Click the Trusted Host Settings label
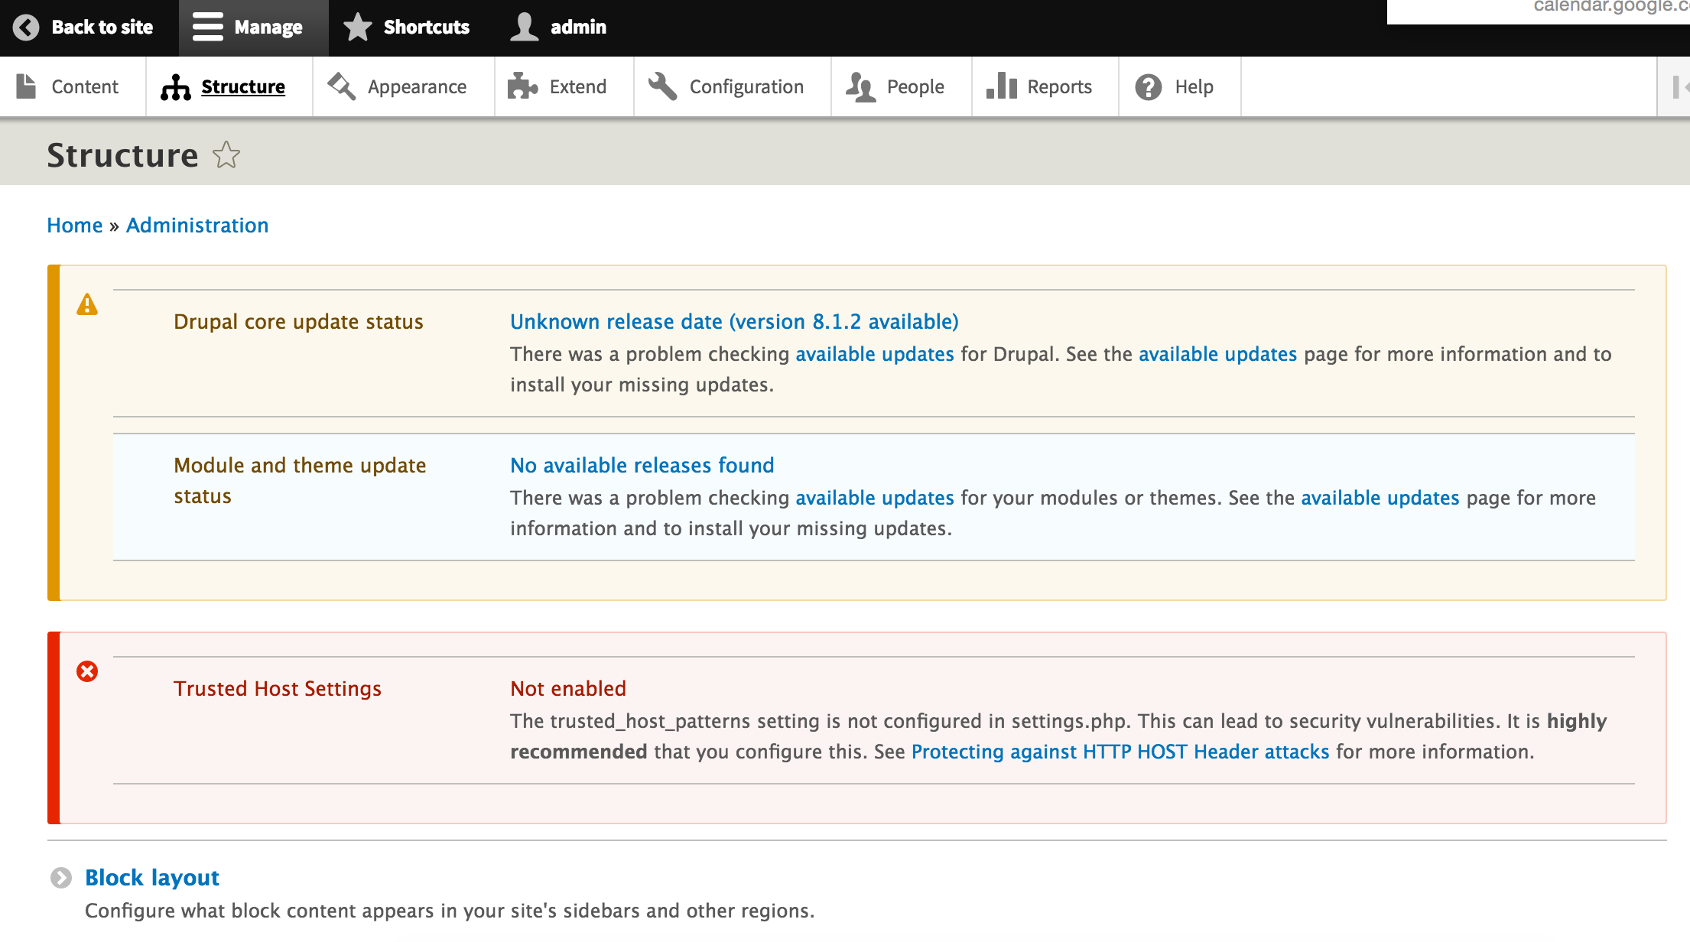Screen dimensions: 1690x942 (278, 689)
